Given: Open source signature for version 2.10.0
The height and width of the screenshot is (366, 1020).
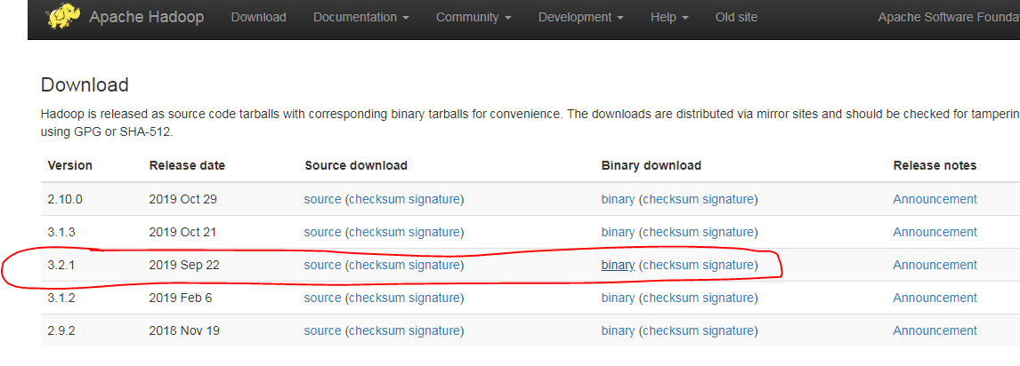Looking at the screenshot, I should coord(433,199).
